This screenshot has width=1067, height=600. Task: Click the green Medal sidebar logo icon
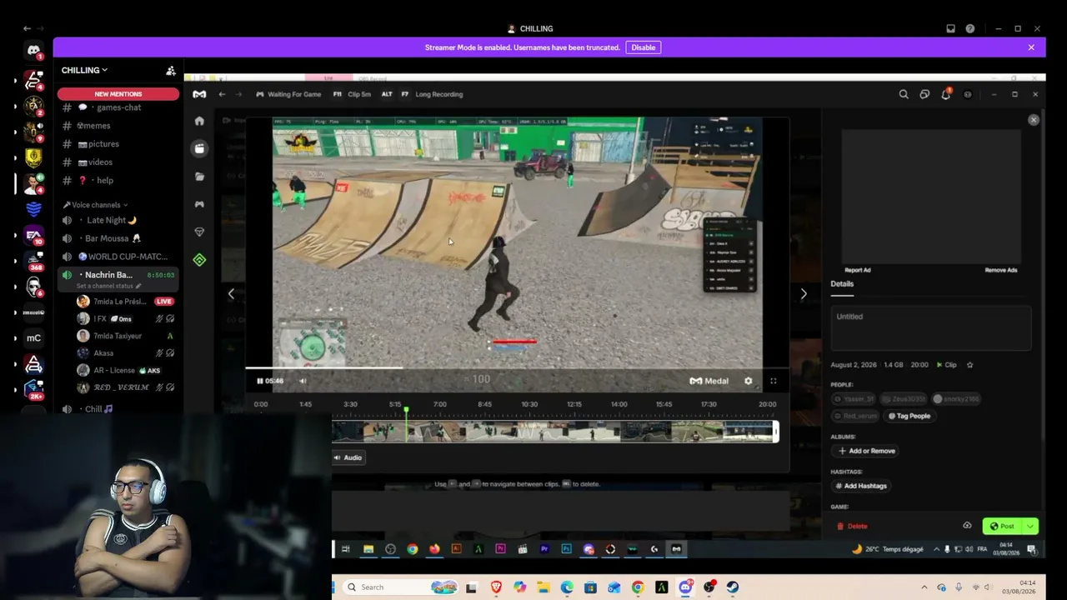point(199,260)
